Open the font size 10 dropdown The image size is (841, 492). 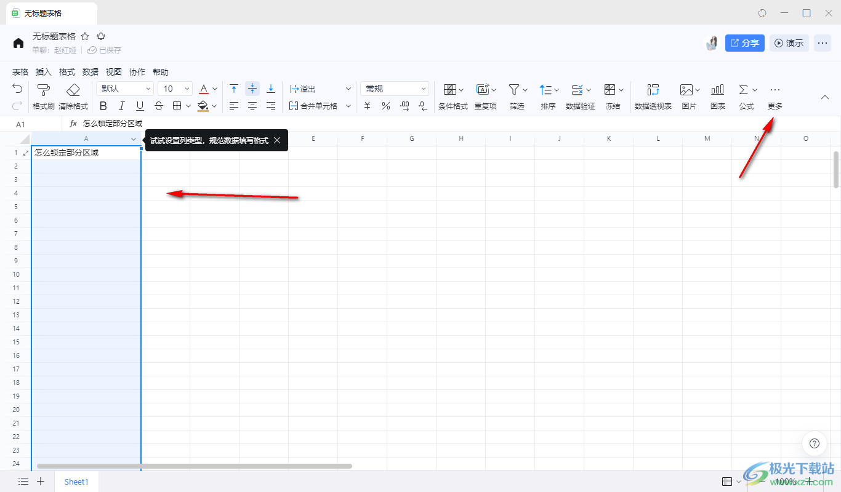point(175,89)
